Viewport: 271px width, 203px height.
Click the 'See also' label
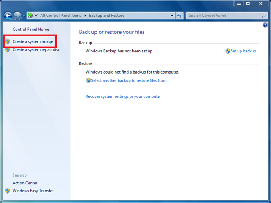(19, 175)
